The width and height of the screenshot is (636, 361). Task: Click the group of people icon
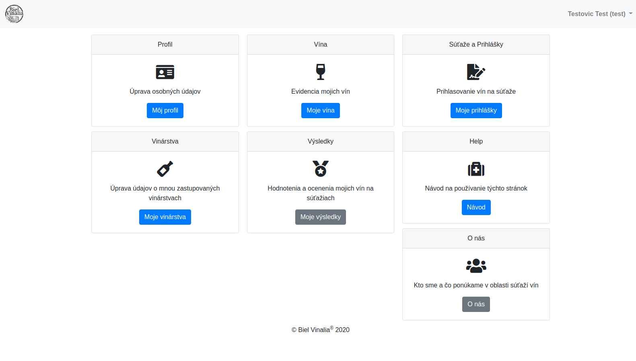[476, 266]
